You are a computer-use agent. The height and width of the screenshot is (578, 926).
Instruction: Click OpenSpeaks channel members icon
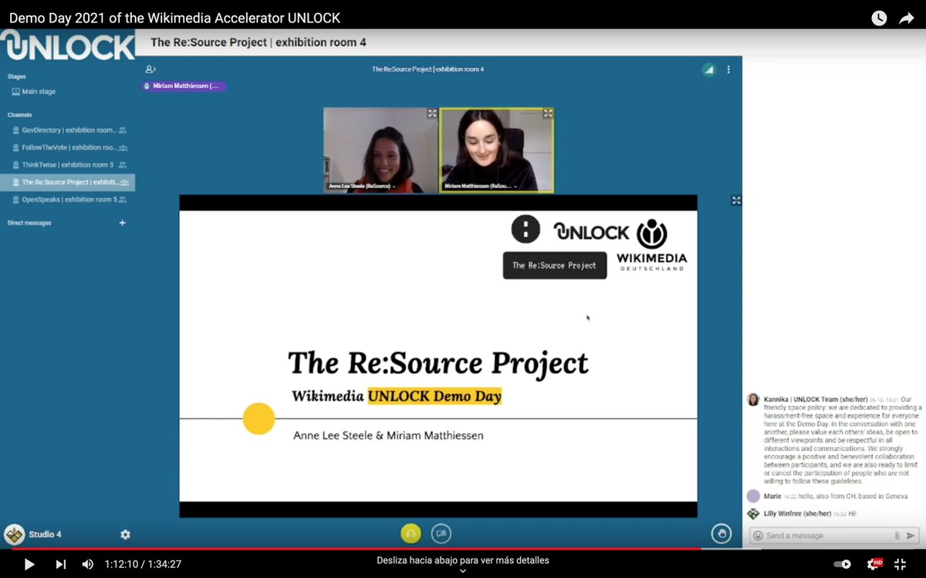click(123, 200)
